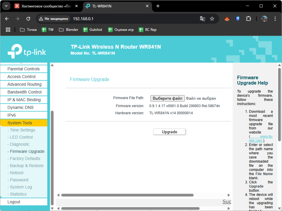Bookmark this page with the star

point(212,19)
